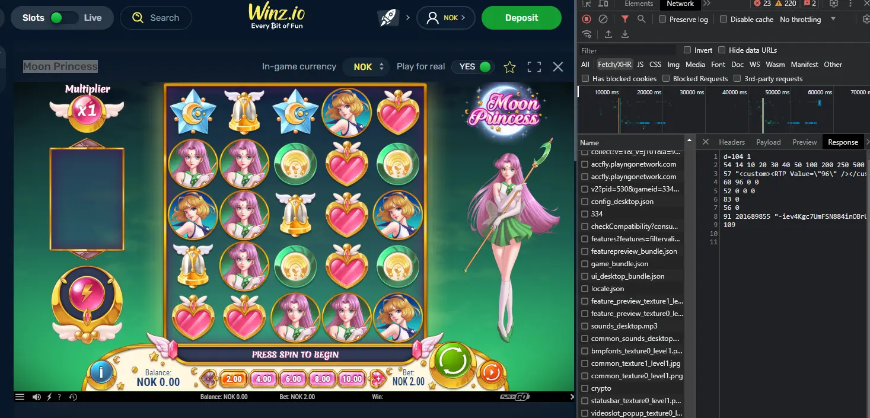Mute the game sound speaker icon

tap(37, 397)
